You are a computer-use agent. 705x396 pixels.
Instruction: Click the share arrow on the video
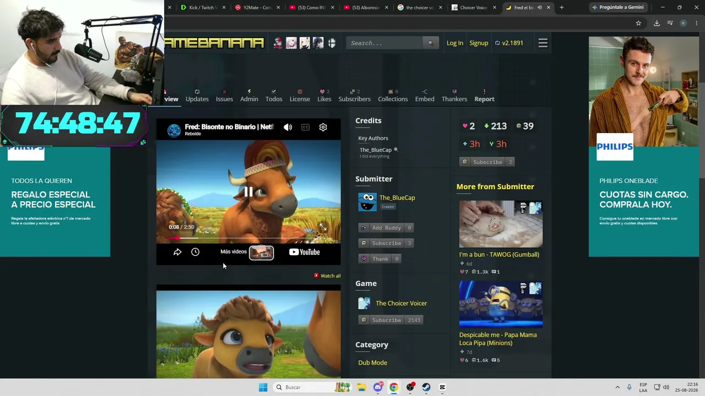[177, 252]
